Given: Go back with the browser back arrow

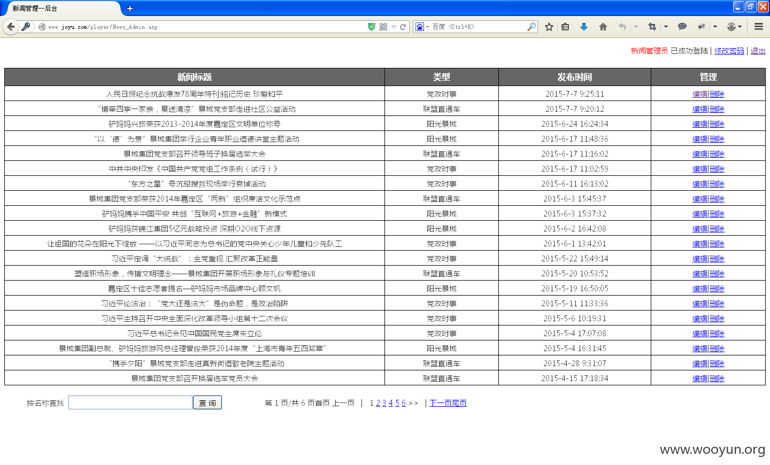Looking at the screenshot, I should click(x=11, y=27).
